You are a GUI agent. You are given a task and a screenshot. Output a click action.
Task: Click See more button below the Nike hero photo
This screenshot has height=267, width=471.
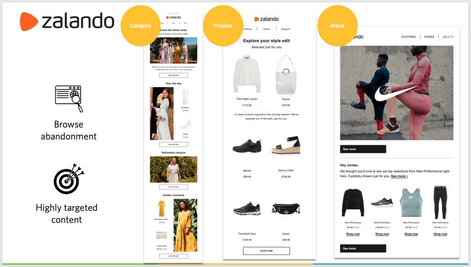(x=363, y=149)
